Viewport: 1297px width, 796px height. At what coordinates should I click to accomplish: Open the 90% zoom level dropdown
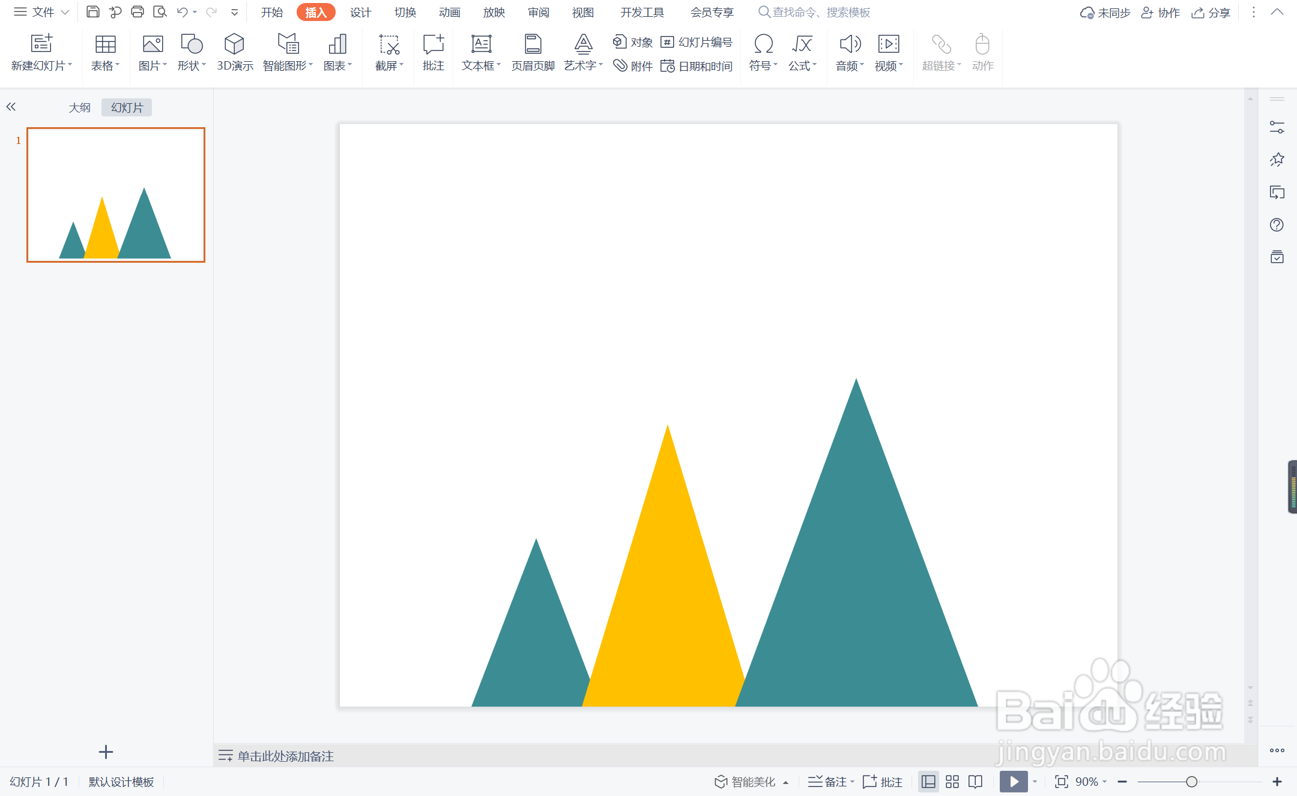pos(1091,782)
